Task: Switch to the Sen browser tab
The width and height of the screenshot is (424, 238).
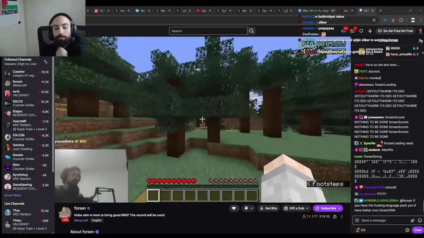Action: [x=346, y=11]
